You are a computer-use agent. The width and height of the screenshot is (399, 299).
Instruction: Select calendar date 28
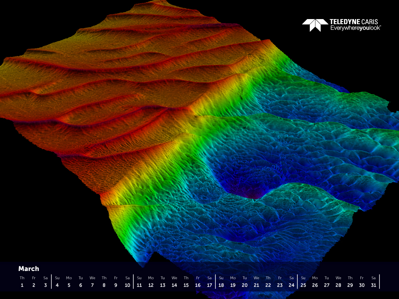pyautogui.click(x=339, y=285)
